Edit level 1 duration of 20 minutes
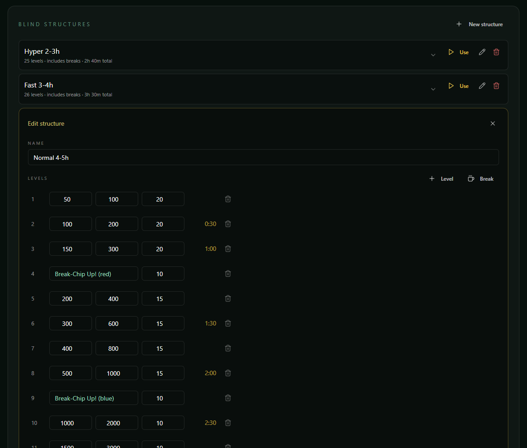Viewport: 527px width, 448px height. click(163, 199)
